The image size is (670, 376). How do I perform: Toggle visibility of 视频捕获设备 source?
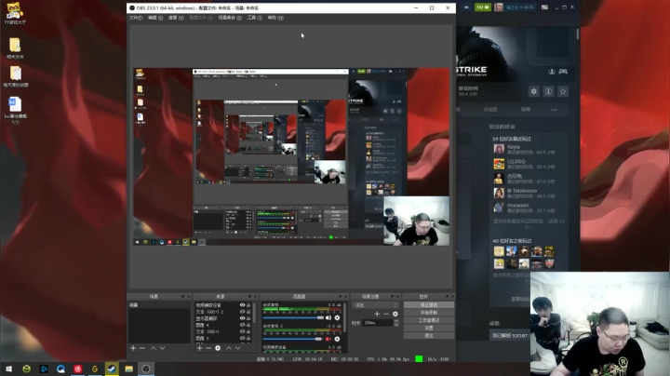pos(242,305)
